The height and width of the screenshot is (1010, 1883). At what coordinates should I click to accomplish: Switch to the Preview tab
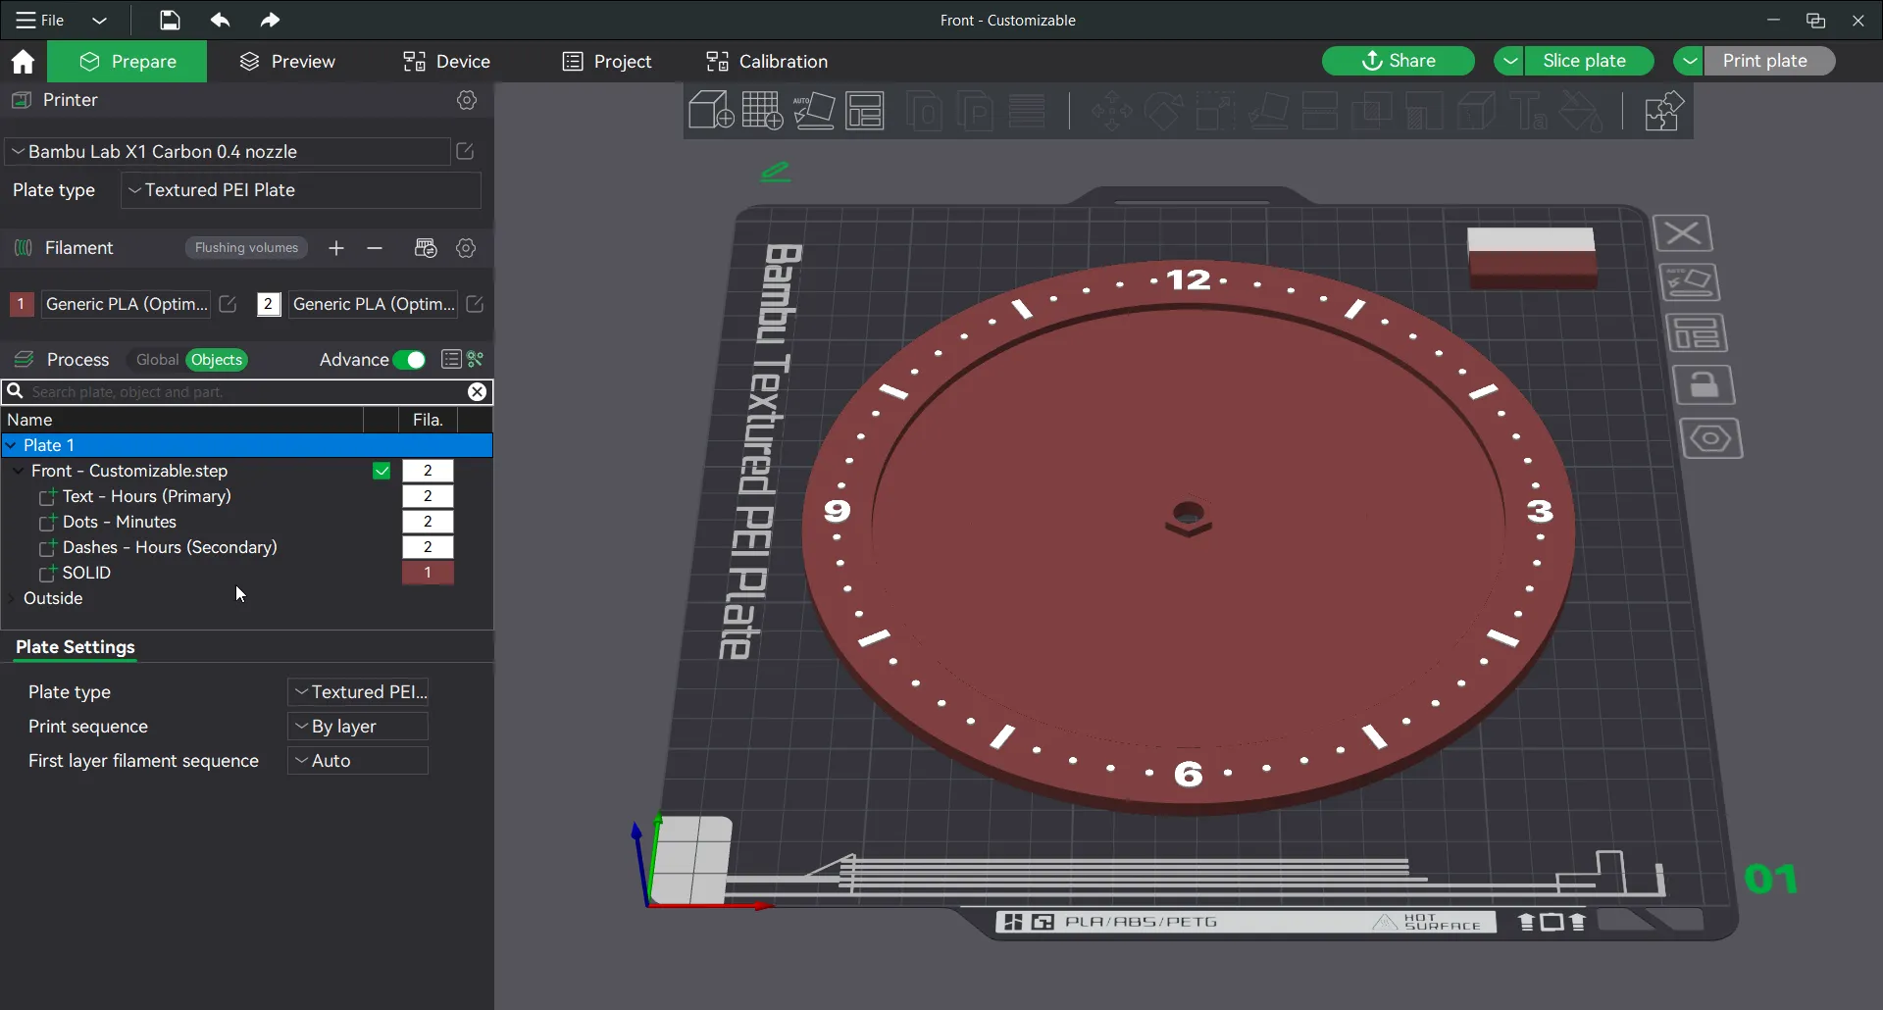tap(287, 61)
